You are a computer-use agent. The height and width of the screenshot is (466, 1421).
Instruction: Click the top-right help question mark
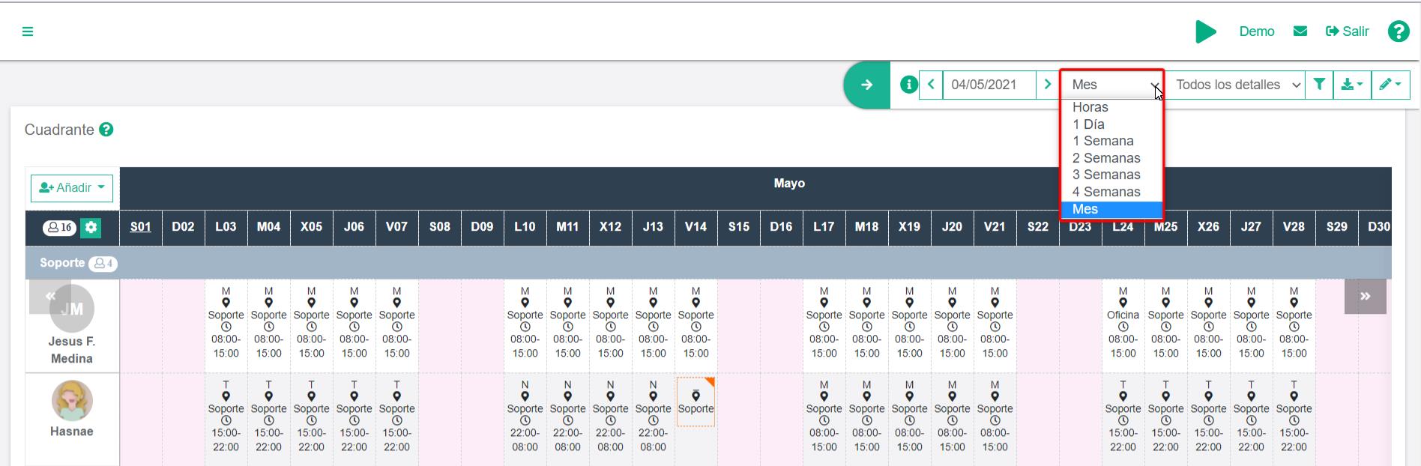(x=1398, y=31)
